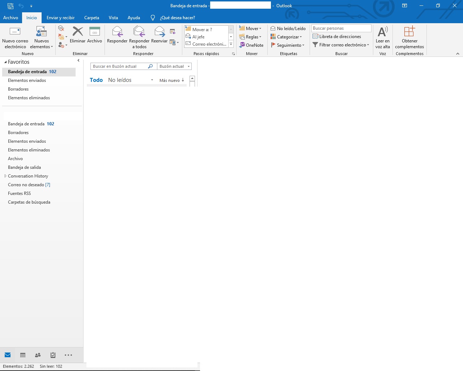Open the Categorizar color menu
Screen dimensions: 463x371
(286, 37)
